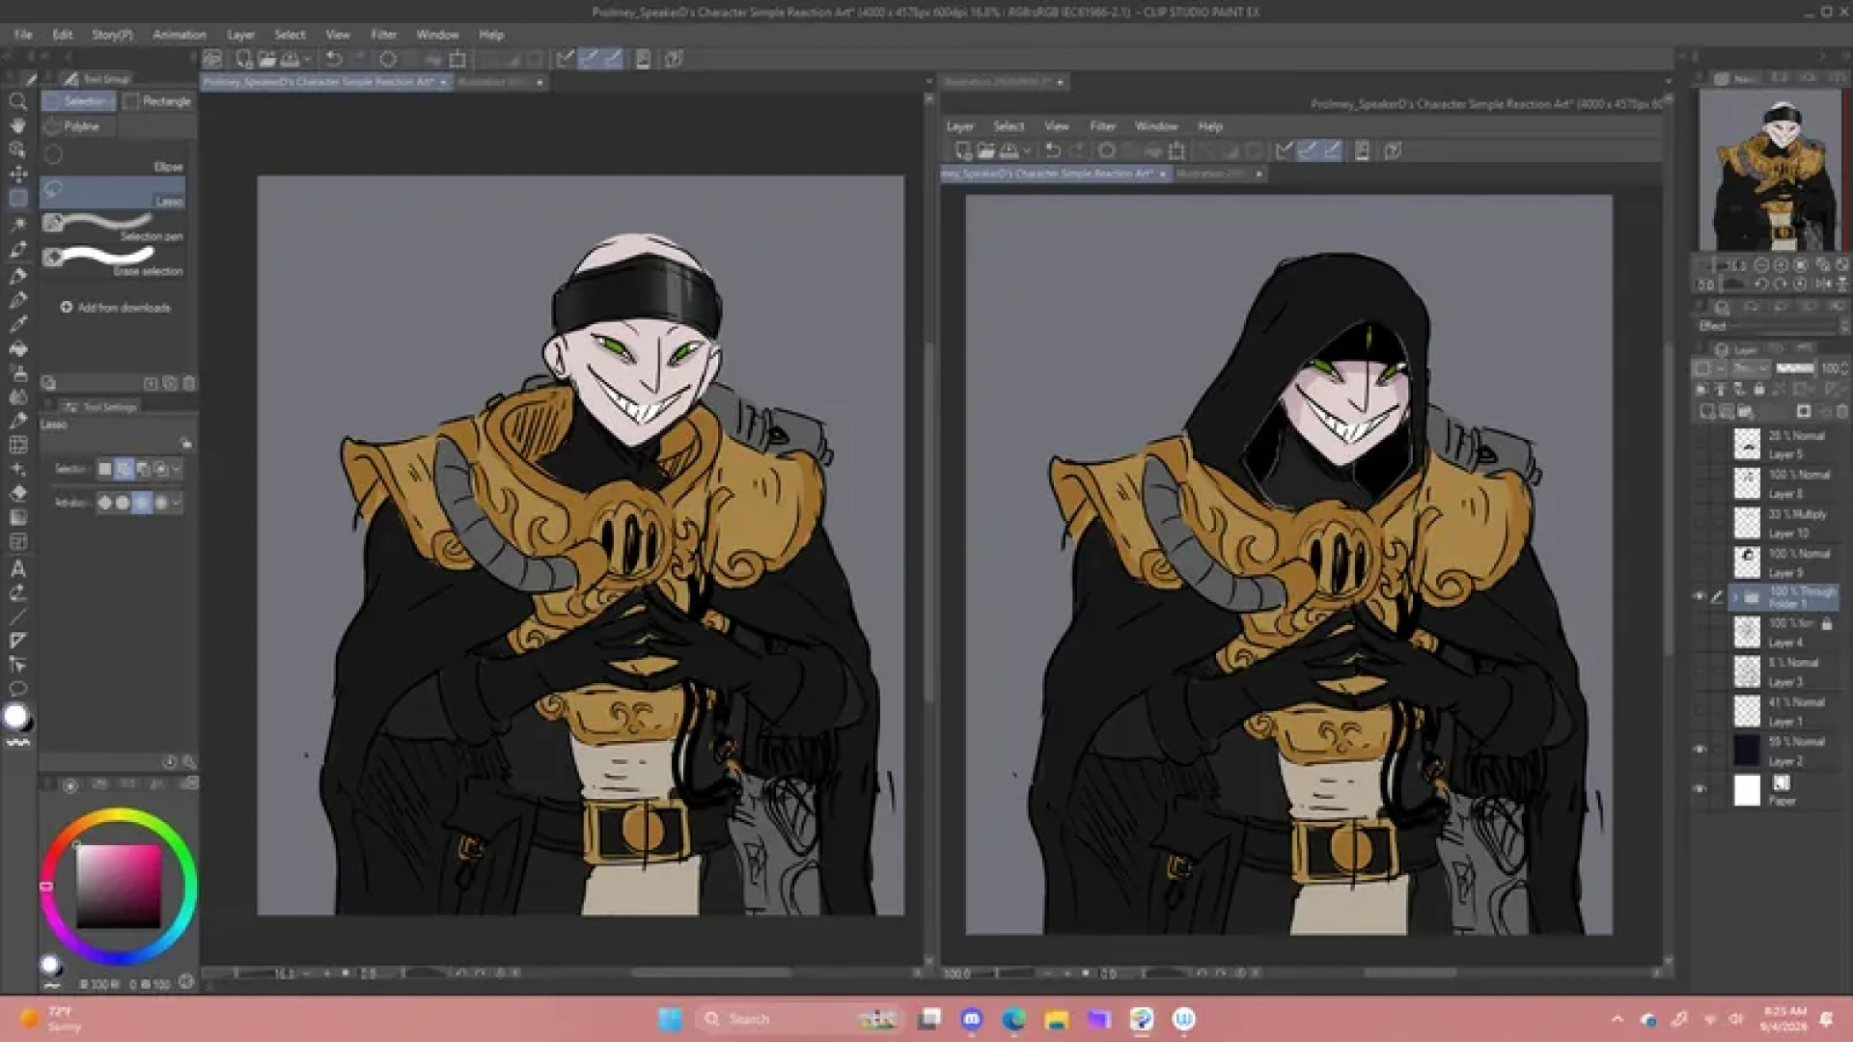Toggle visibility of Layer 2
The width and height of the screenshot is (1853, 1042).
[1700, 750]
